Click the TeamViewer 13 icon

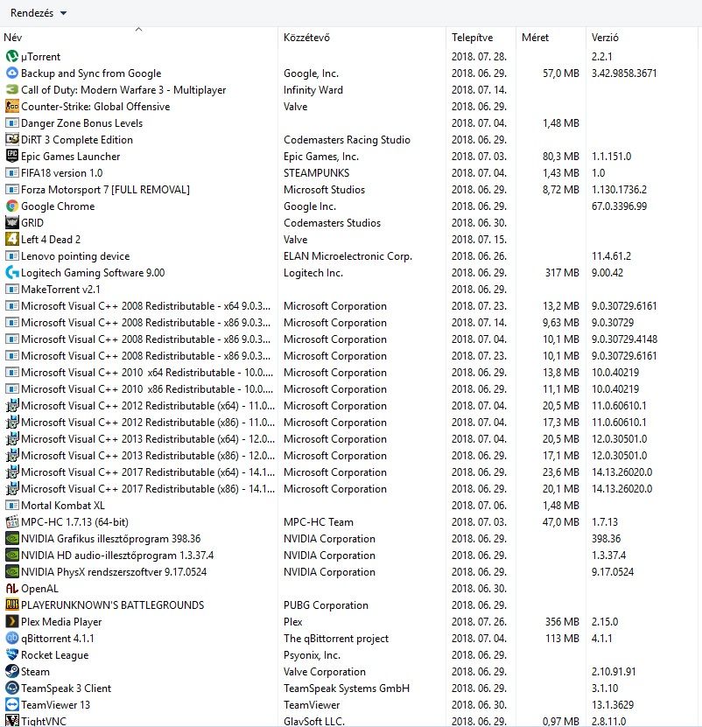click(12, 705)
